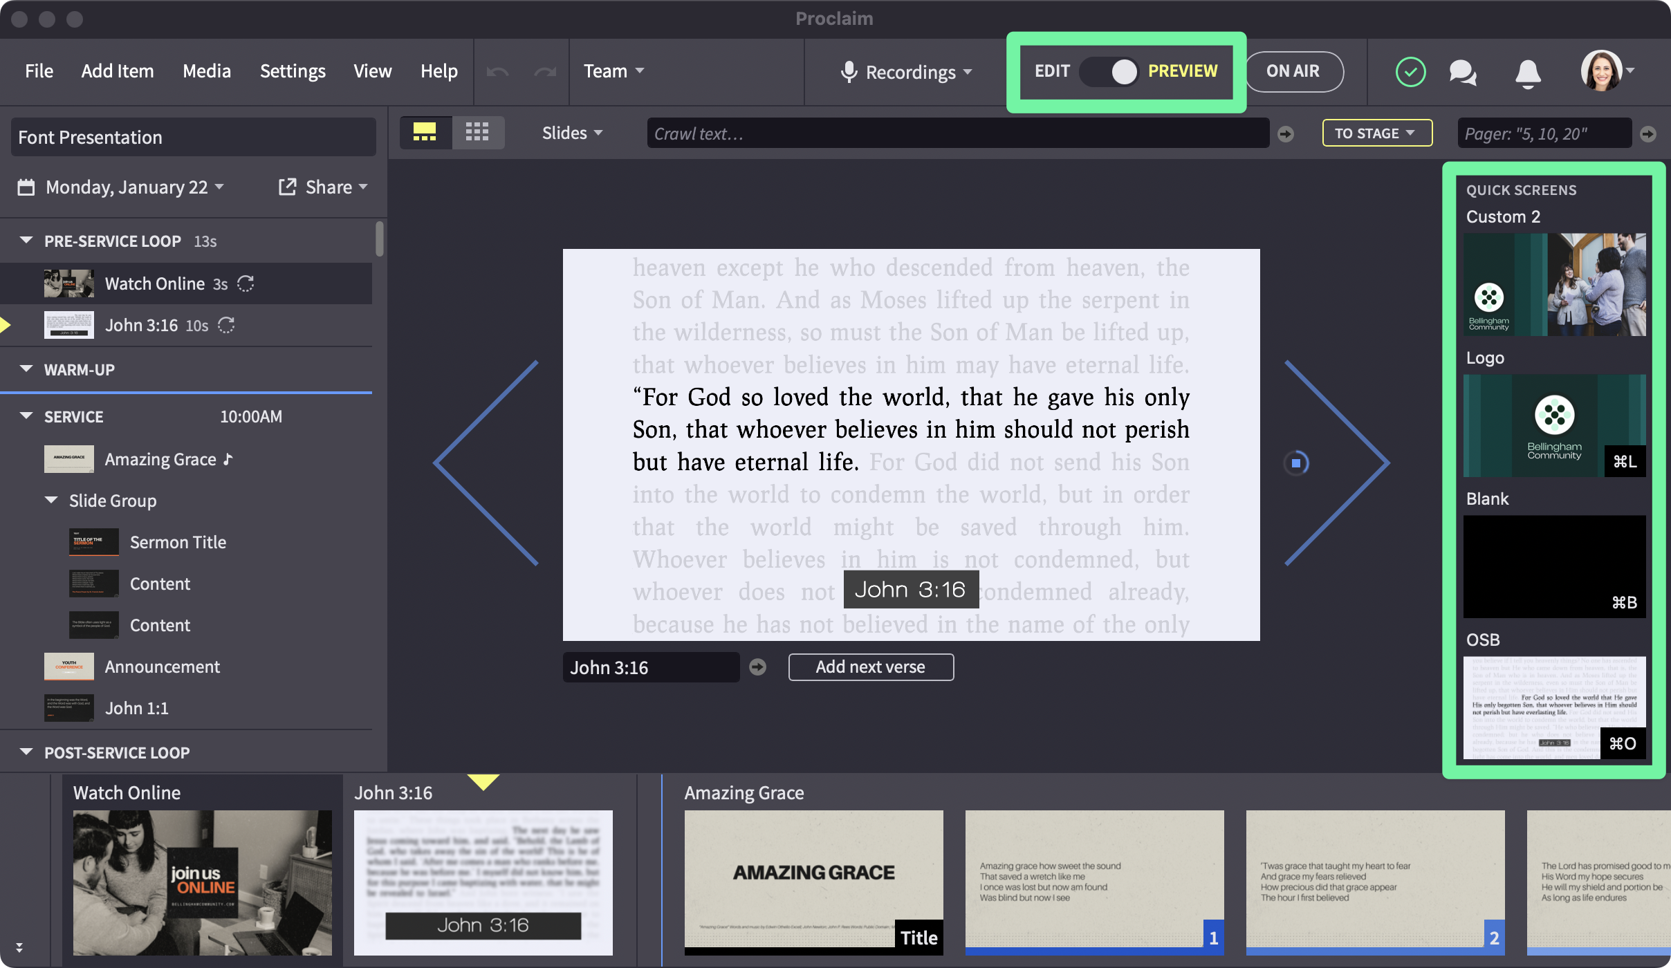Open the Slides dropdown
This screenshot has height=968, width=1671.
click(x=572, y=133)
